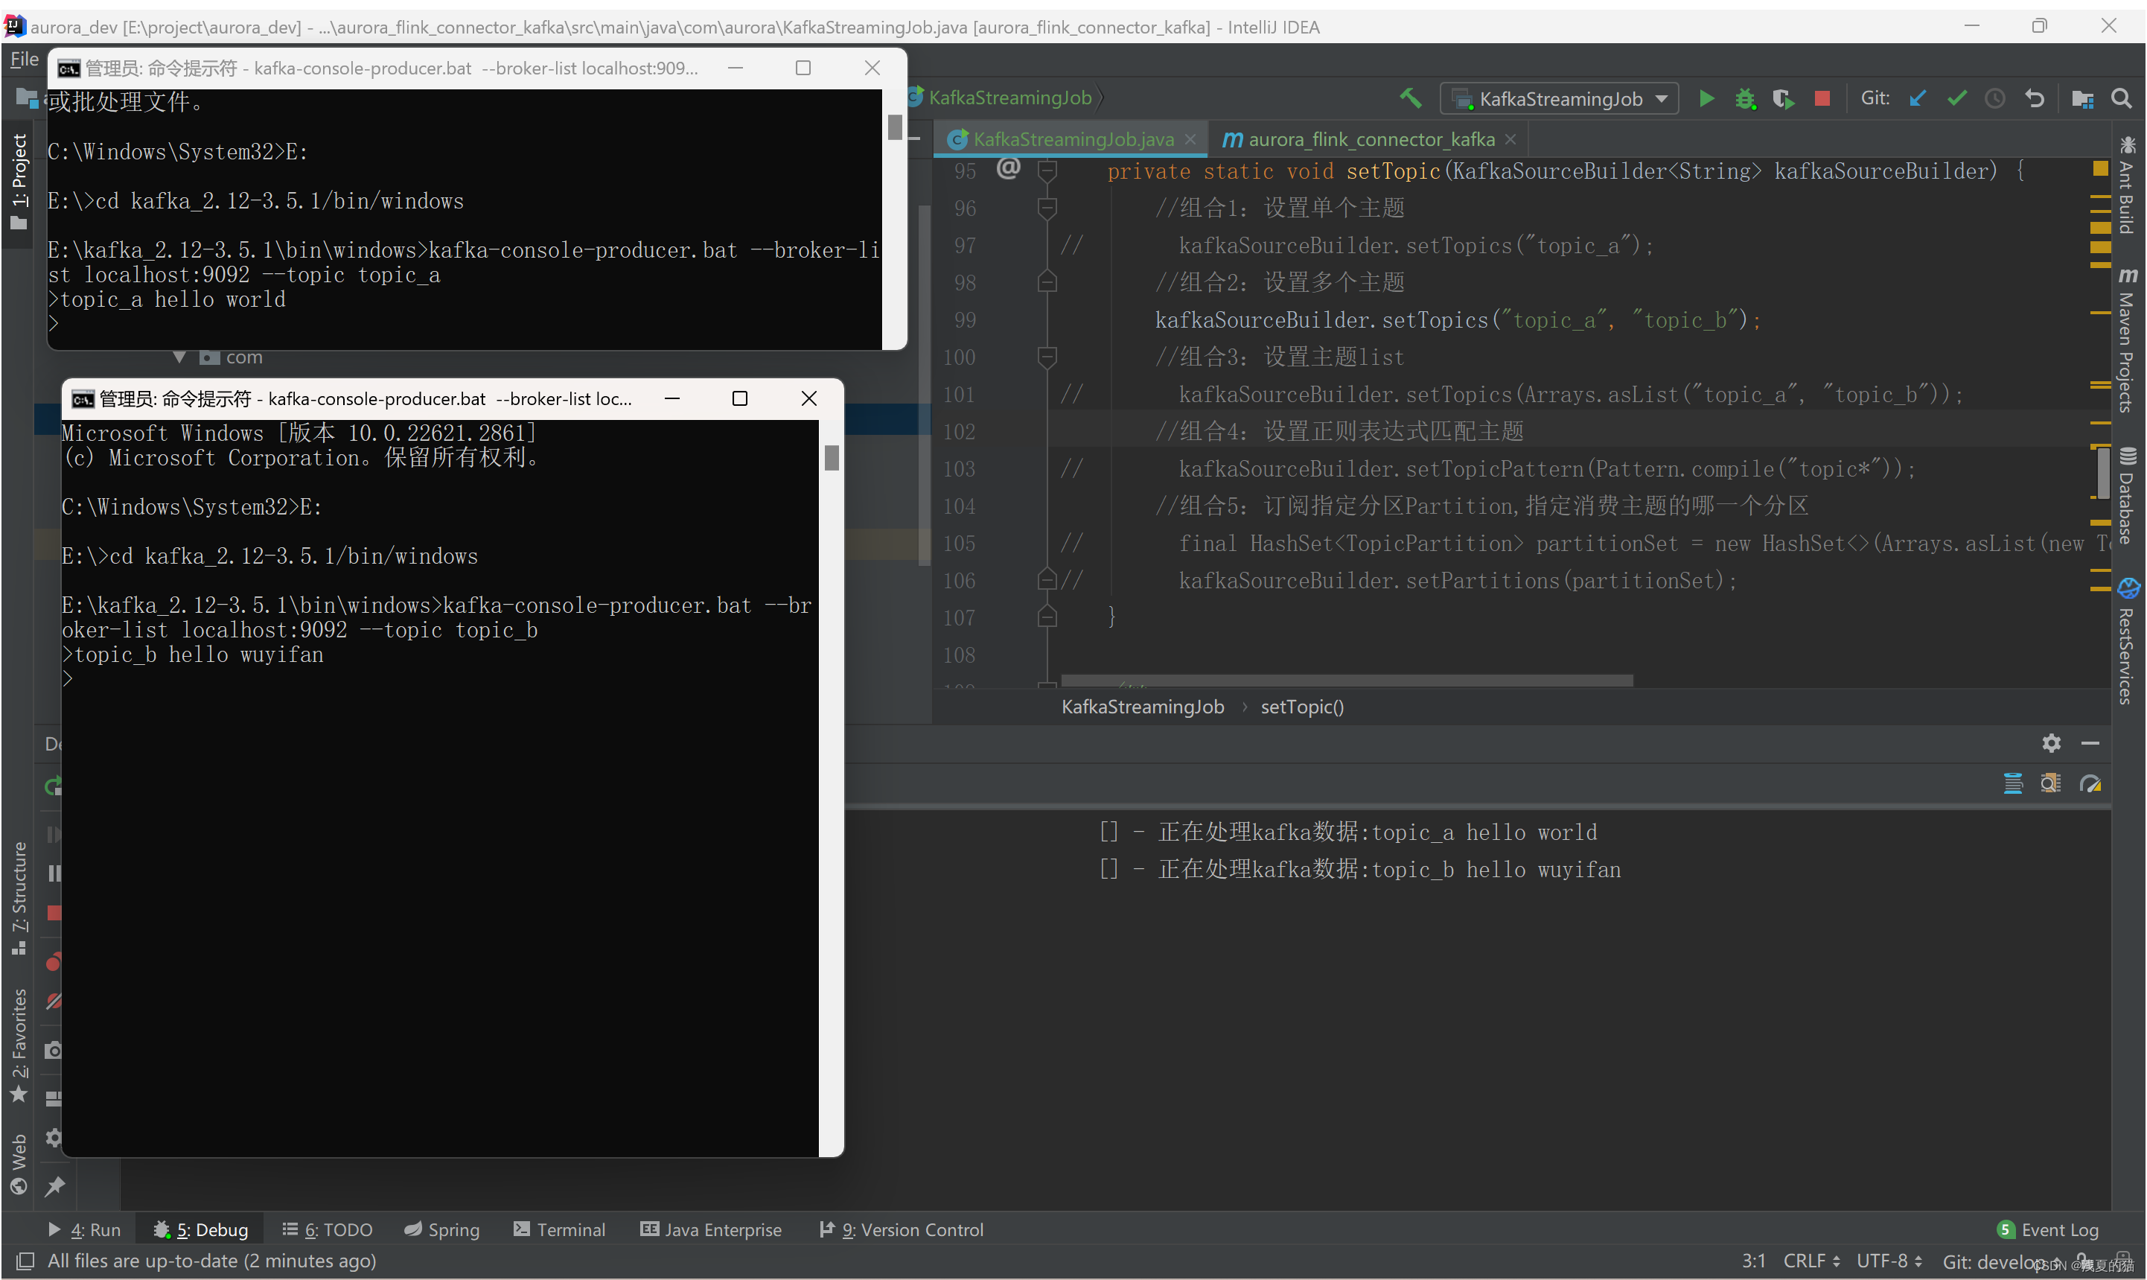Fold the method end marker at line 107
2147x1280 pixels.
[x=1047, y=617]
